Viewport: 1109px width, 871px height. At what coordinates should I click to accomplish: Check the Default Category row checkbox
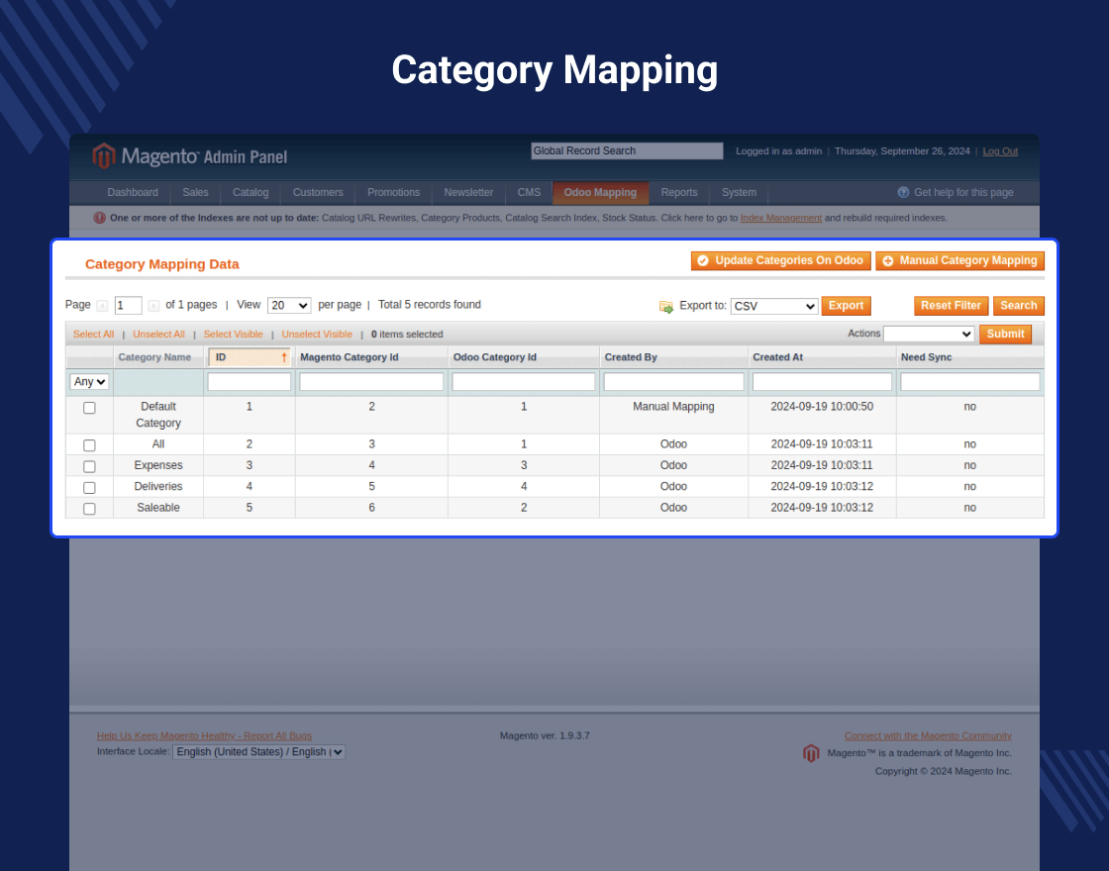pos(89,408)
